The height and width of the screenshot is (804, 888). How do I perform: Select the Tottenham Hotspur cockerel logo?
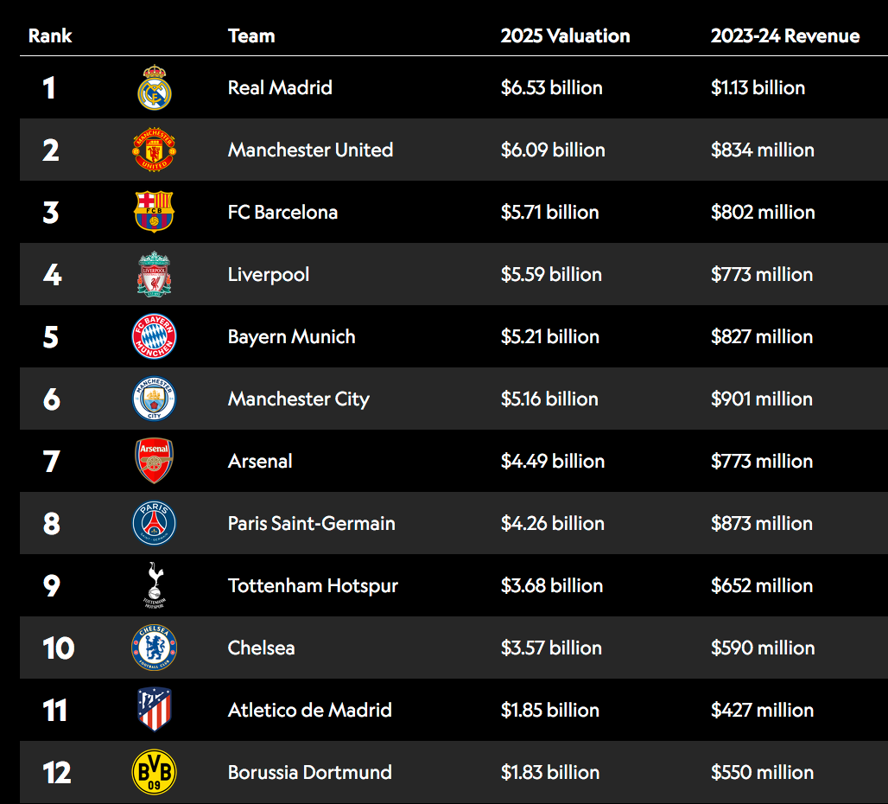(x=154, y=585)
